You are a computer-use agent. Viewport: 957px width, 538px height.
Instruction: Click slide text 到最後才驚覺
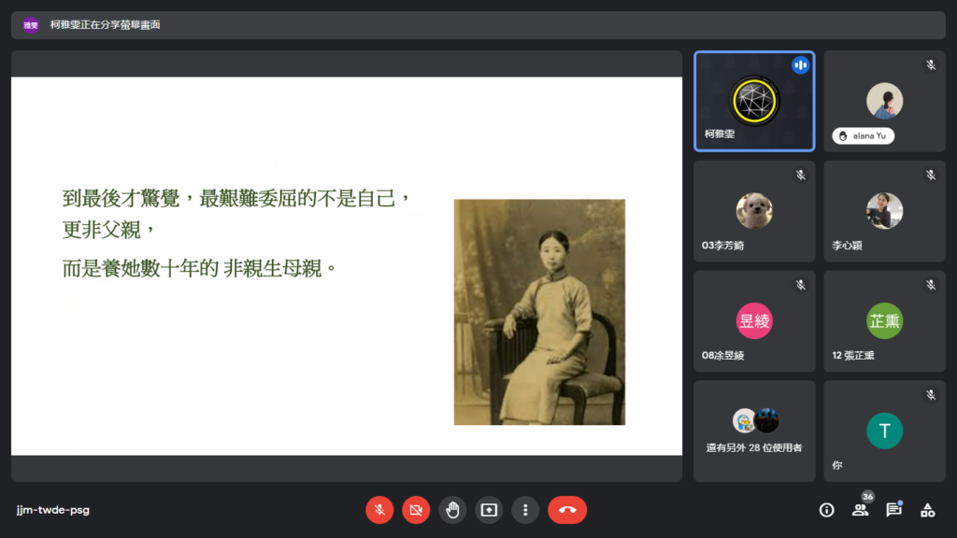point(121,198)
